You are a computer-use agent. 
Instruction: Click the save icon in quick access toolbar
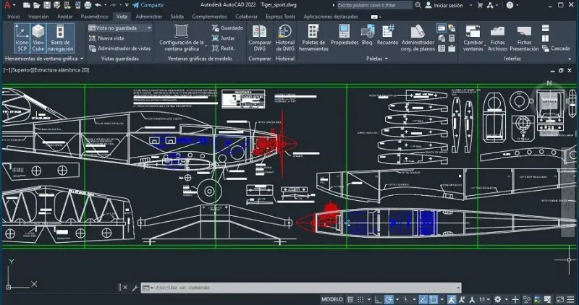coord(47,5)
